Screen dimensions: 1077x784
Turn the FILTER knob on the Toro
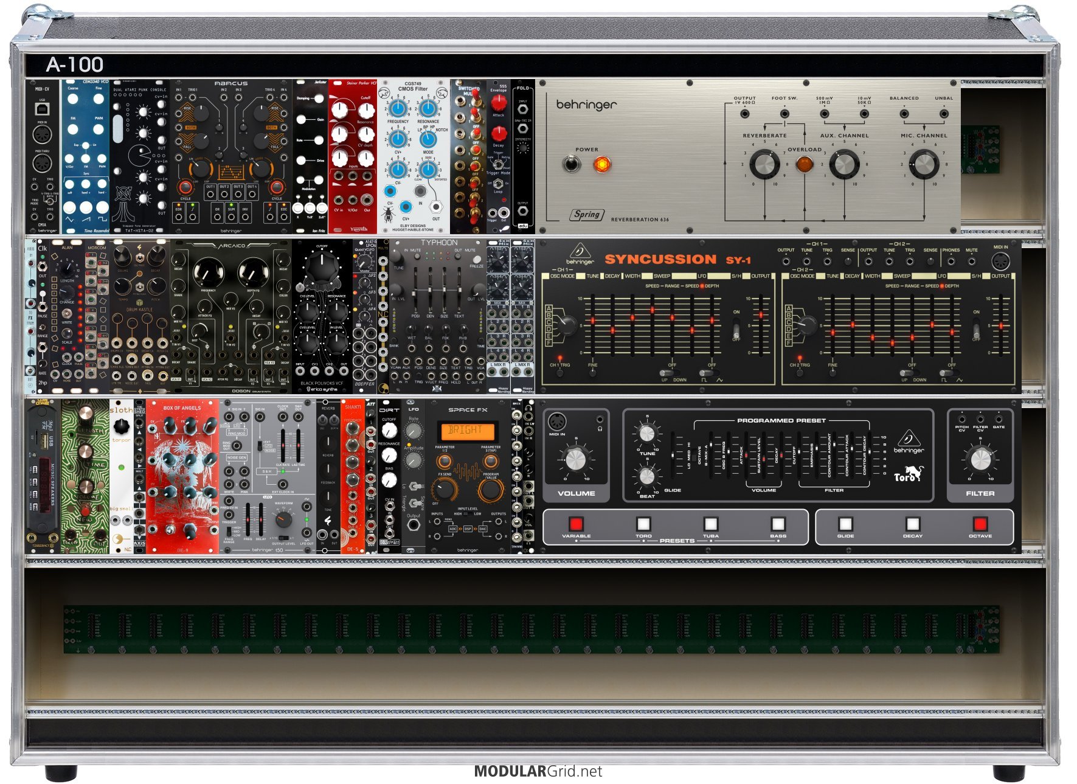click(x=980, y=460)
